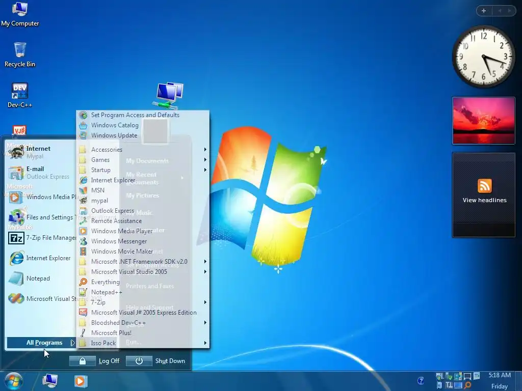This screenshot has height=391, width=522.
Task: Expand the Games folder submenu
Action: pos(143,159)
